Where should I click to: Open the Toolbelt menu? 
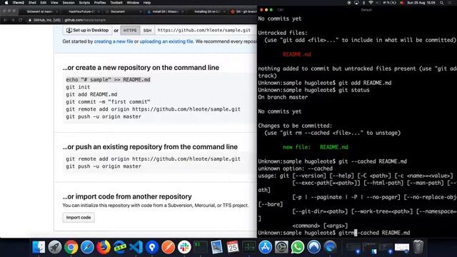[116, 3]
